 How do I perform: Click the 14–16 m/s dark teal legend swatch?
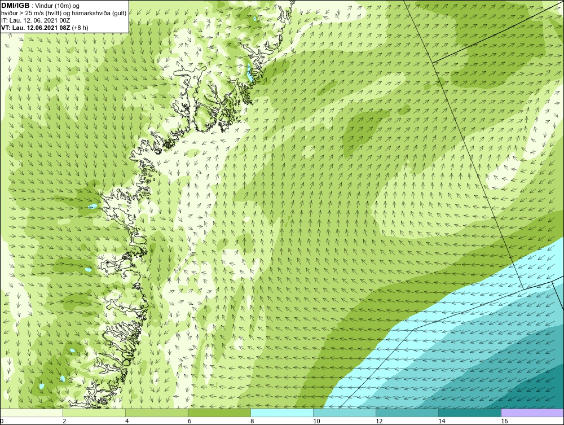pos(470,413)
